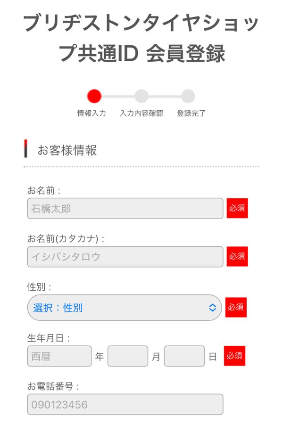Click the gray 入力内容確認 step circle
Screen dimensions: 283x424
141,96
